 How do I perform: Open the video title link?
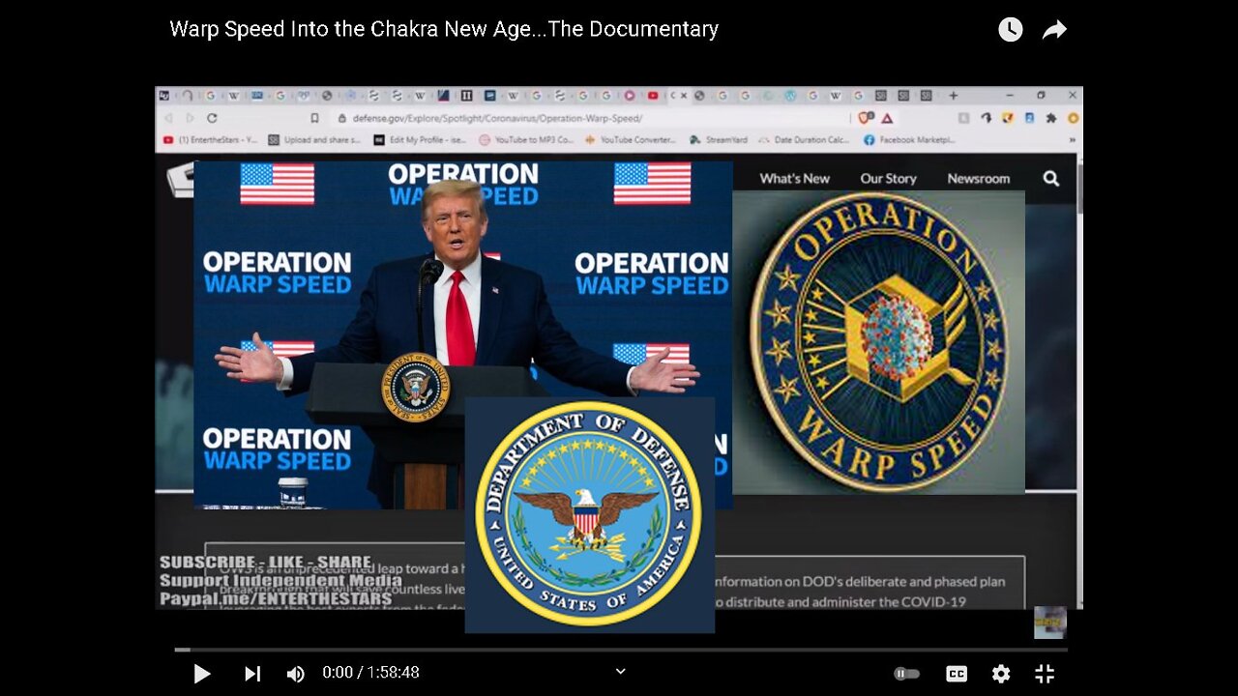444,29
